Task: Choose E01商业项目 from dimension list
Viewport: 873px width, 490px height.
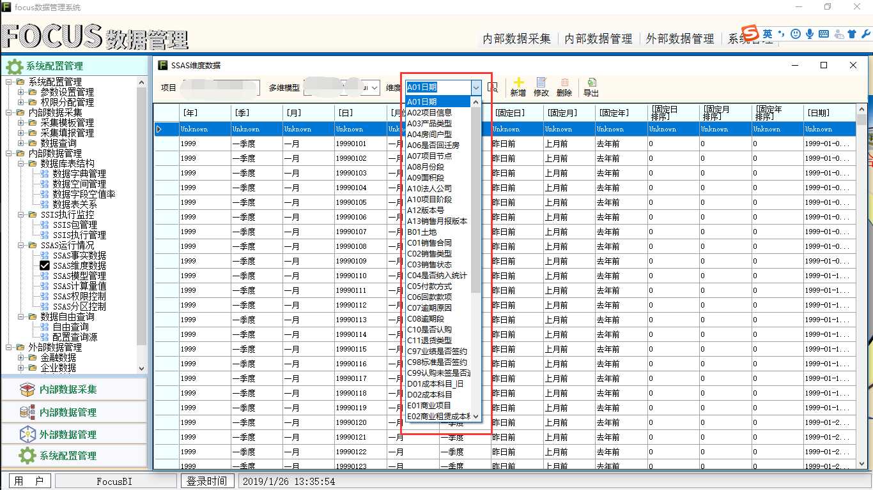Action: pos(438,405)
